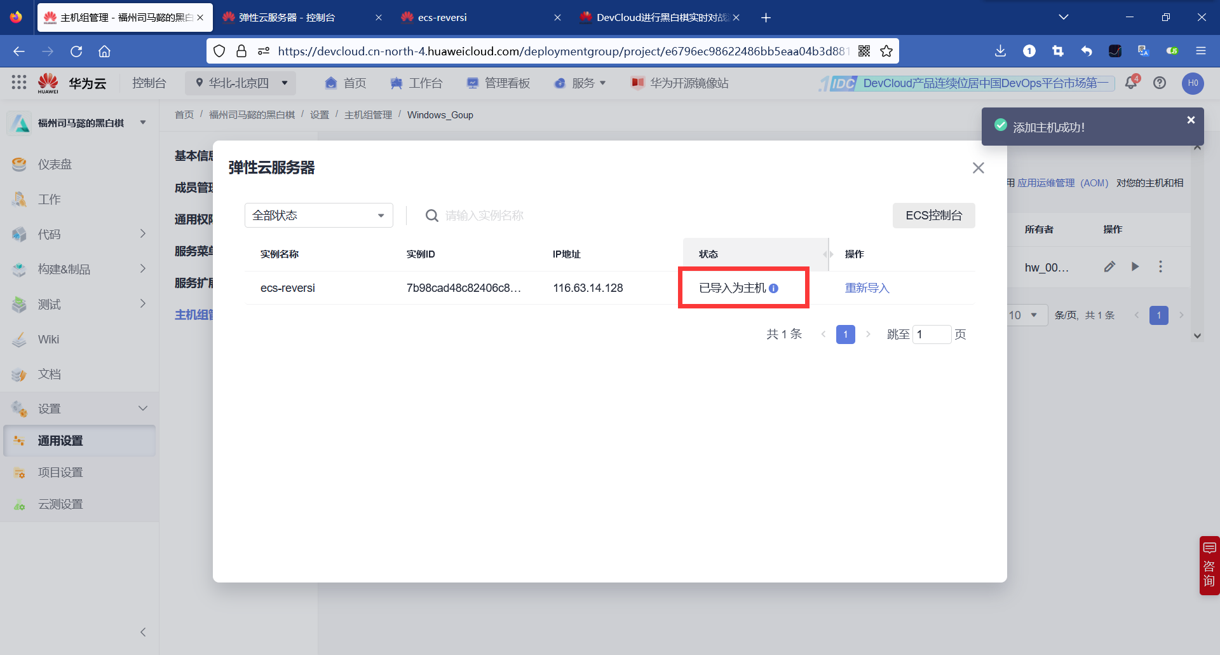Open the H0 user avatar menu
This screenshot has width=1220, height=655.
pyautogui.click(x=1193, y=83)
